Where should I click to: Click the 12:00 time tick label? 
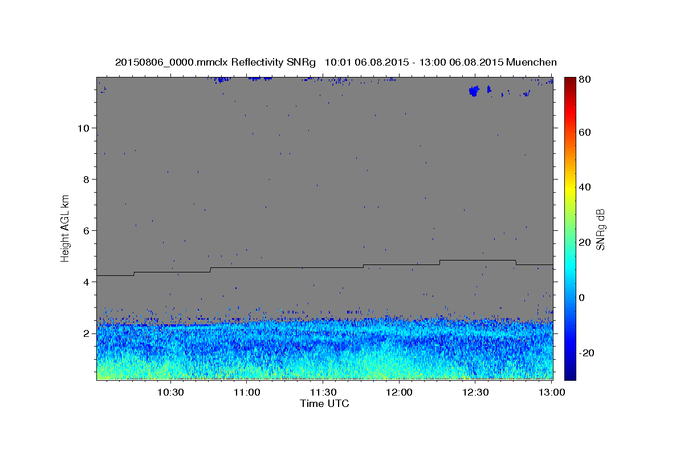point(399,393)
